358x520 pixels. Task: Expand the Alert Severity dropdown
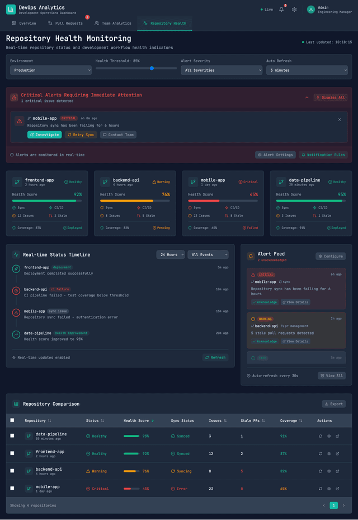click(x=221, y=70)
